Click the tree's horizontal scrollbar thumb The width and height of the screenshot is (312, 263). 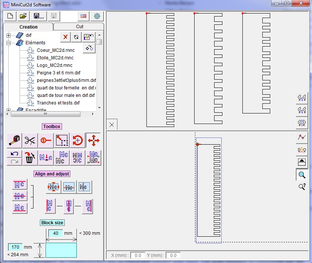46,114
